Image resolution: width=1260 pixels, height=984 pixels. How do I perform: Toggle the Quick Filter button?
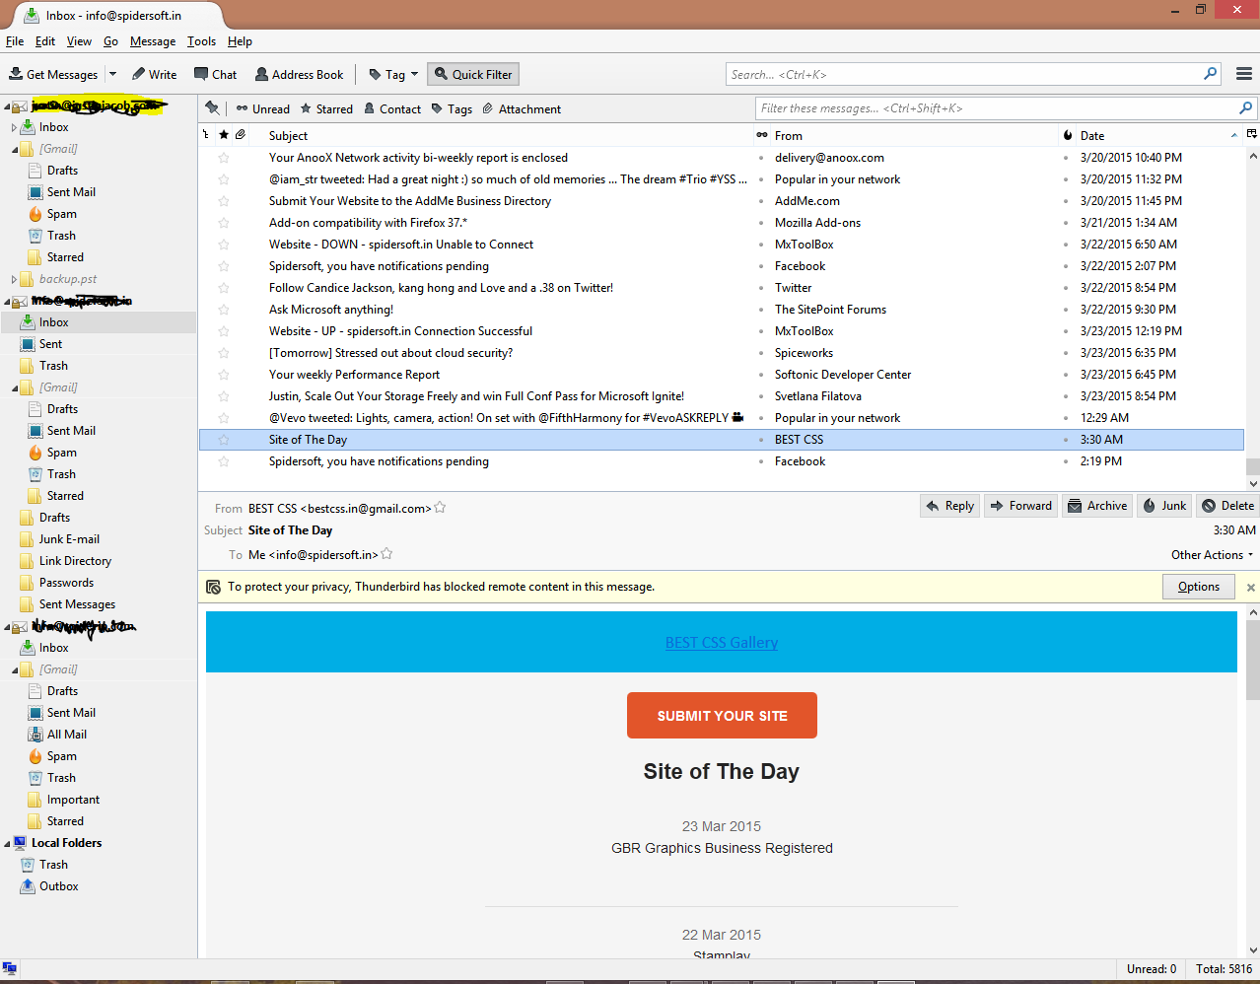point(473,75)
